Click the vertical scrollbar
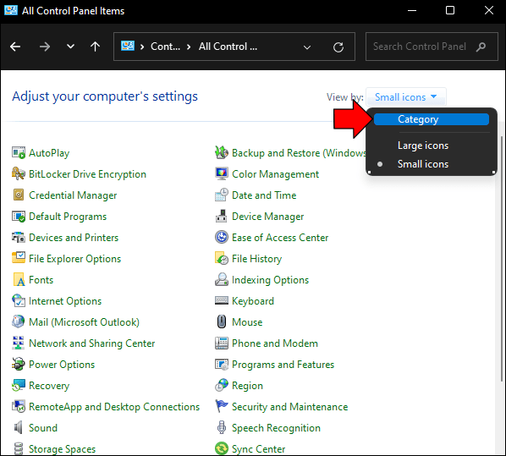 click(x=501, y=258)
